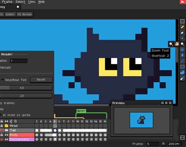Select the Paint Bucket tool
186x147 pixels.
pos(182,55)
